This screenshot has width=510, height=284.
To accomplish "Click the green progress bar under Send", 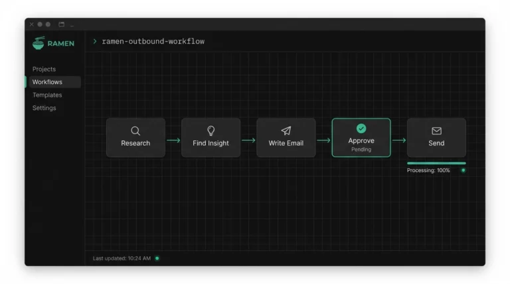I will 436,163.
